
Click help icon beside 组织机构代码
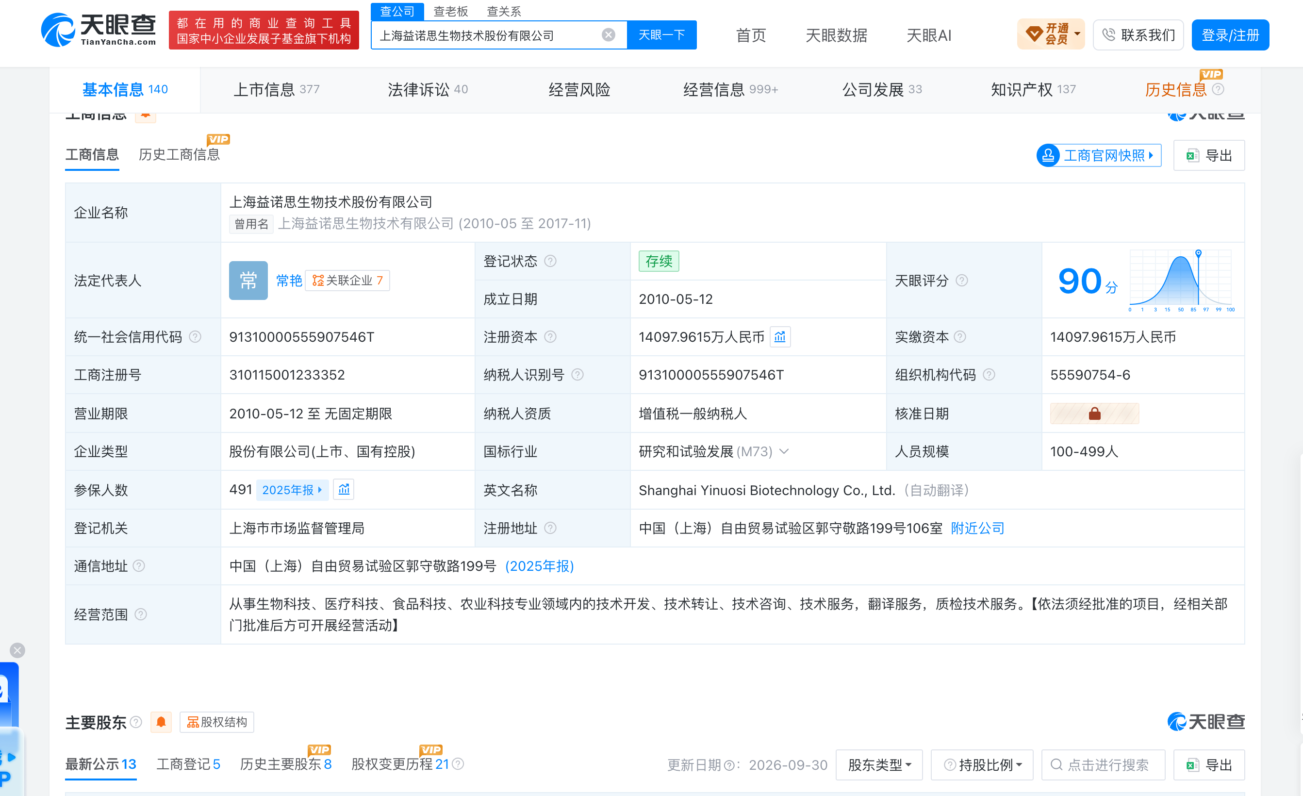(989, 375)
